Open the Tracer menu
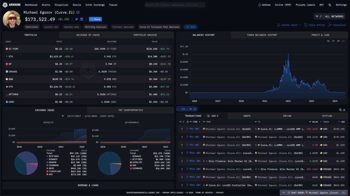350x196 pixels. (113, 5)
